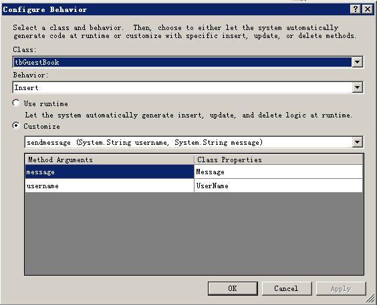Select the username method argument row
This screenshot has height=305, width=377.
(110, 186)
